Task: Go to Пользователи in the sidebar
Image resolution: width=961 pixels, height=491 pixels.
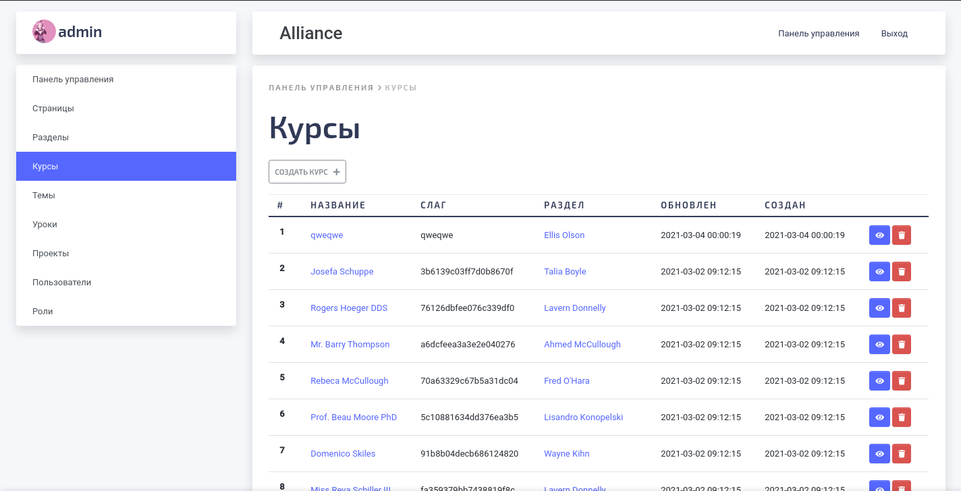Action: pos(61,282)
